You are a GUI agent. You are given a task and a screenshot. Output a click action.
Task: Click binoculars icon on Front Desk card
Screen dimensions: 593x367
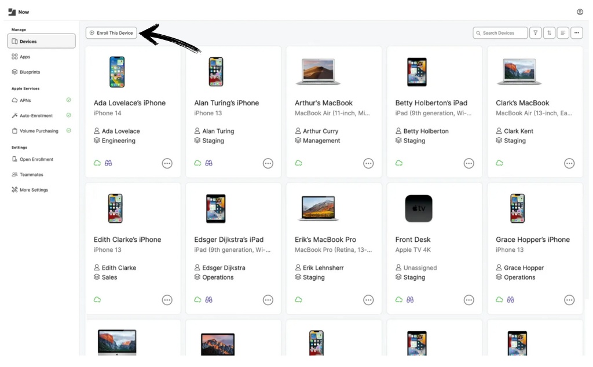(410, 300)
